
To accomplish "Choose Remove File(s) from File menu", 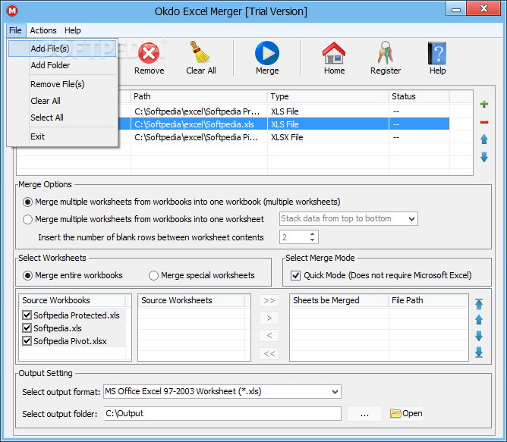I will [62, 84].
